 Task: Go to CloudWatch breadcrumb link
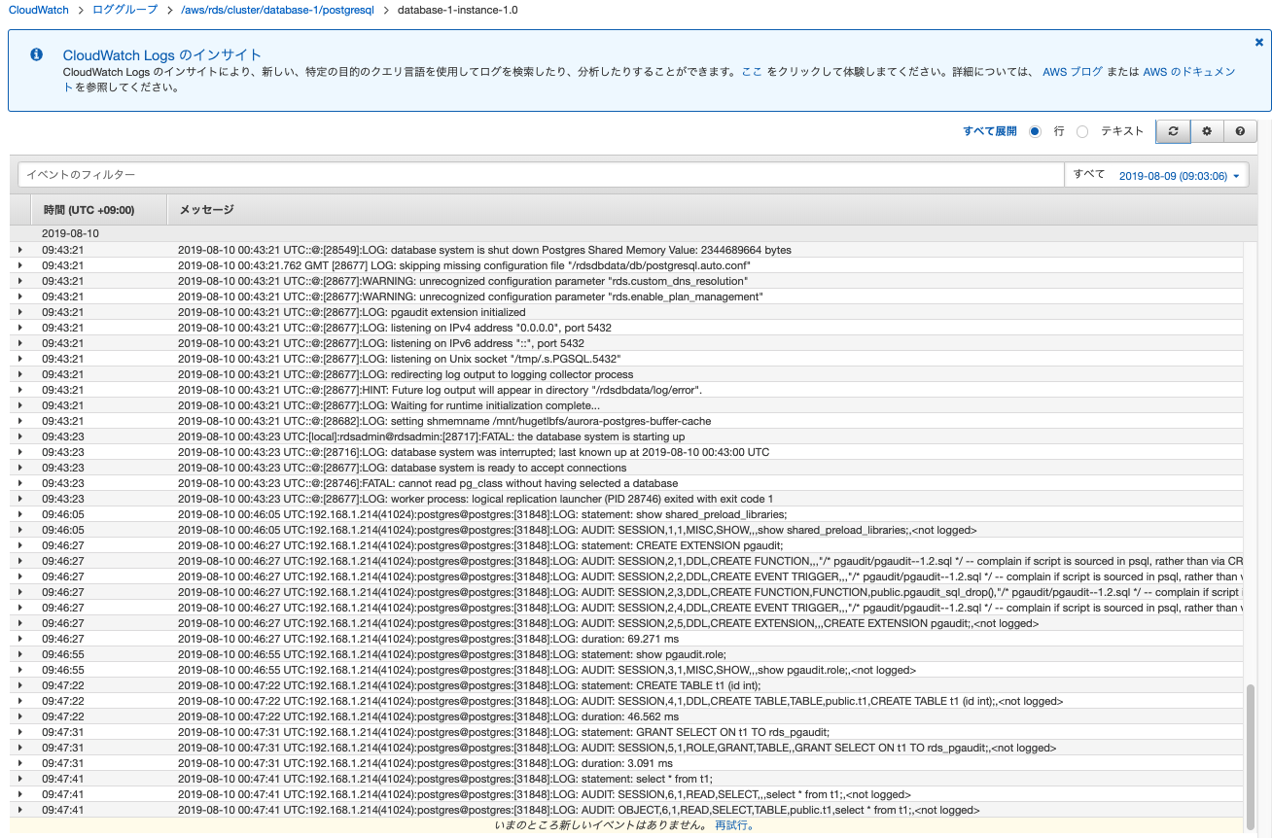click(x=39, y=10)
